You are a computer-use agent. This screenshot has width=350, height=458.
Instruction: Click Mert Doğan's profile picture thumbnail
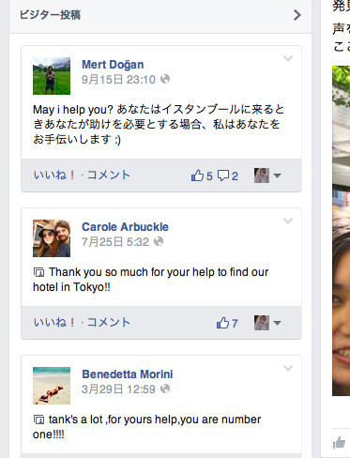[52, 76]
